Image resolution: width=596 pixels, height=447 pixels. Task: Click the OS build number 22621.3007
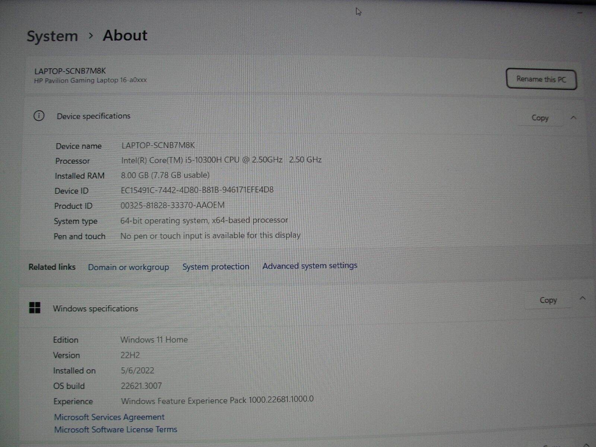pos(141,386)
